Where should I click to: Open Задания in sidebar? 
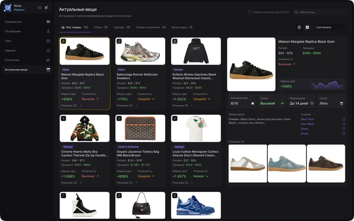pyautogui.click(x=27, y=51)
